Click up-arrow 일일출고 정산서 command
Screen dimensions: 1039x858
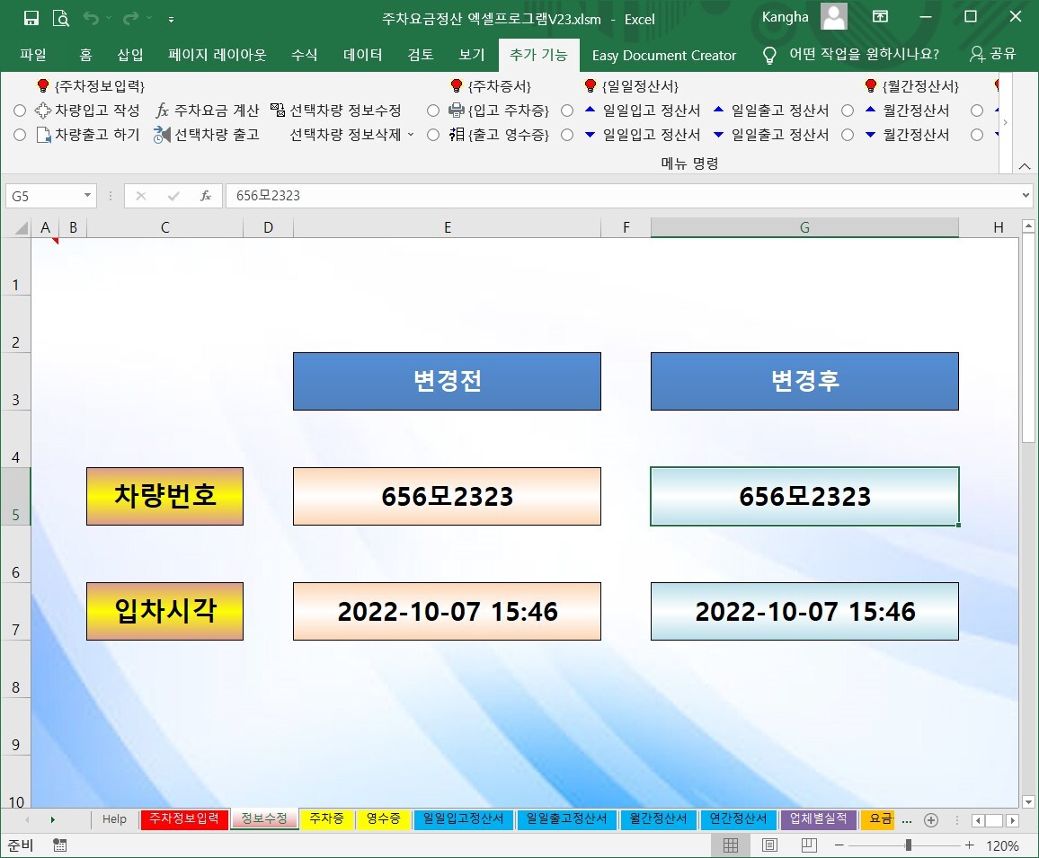pos(770,110)
